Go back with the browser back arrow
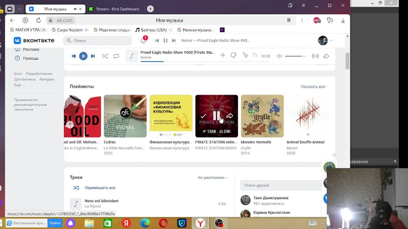The width and height of the screenshot is (408, 229). [x=12, y=20]
